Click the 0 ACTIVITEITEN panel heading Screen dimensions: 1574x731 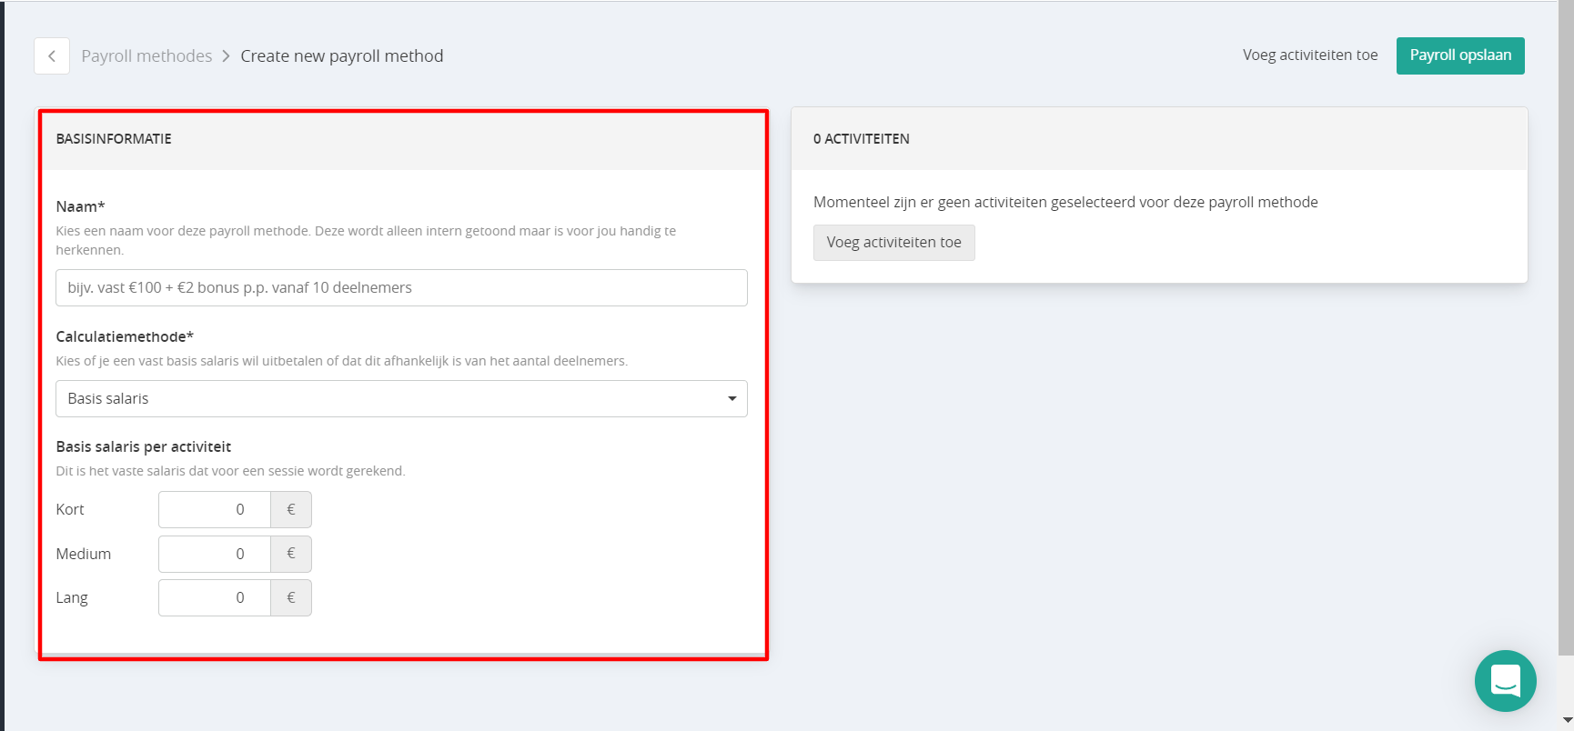(862, 139)
